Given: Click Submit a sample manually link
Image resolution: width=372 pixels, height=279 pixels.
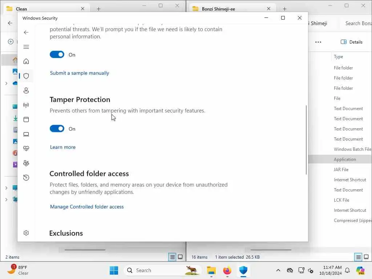Looking at the screenshot, I should (x=80, y=73).
